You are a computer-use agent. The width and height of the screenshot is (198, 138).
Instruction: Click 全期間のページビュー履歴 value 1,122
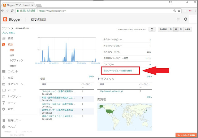(148, 59)
